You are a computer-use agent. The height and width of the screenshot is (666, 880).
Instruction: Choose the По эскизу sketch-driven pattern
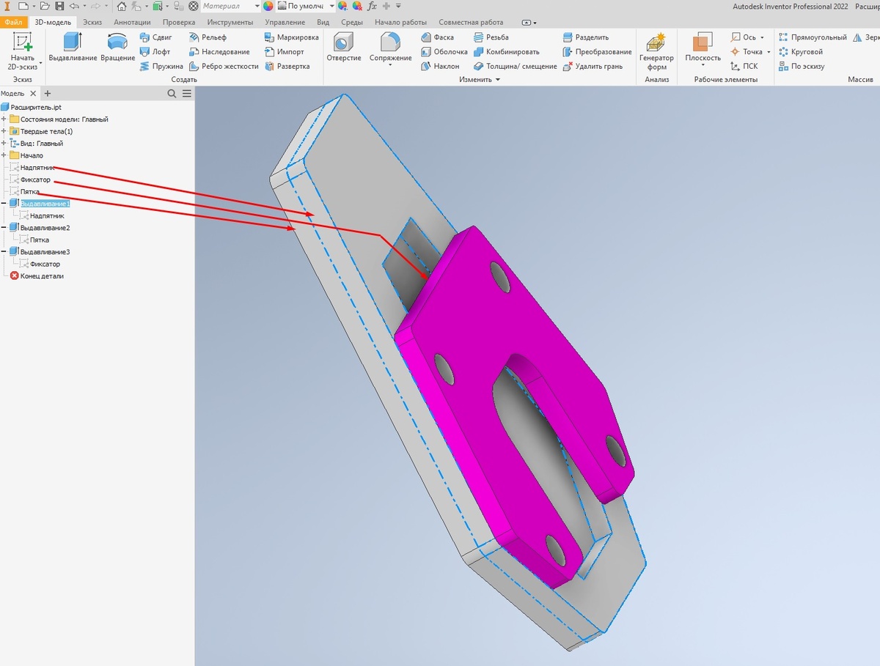[x=802, y=66]
